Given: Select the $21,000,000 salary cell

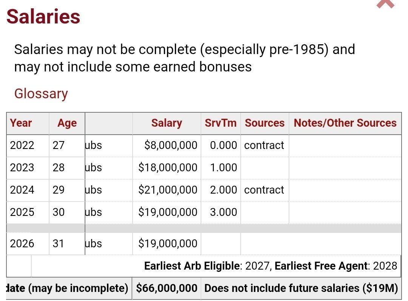Looking at the screenshot, I should coord(168,190).
